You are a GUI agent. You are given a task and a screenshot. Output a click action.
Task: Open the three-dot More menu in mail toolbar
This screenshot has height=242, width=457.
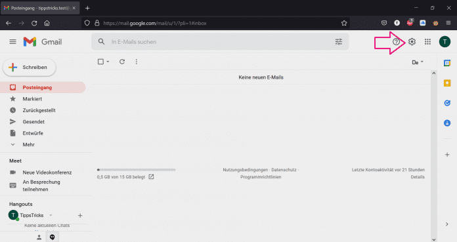coord(136,62)
